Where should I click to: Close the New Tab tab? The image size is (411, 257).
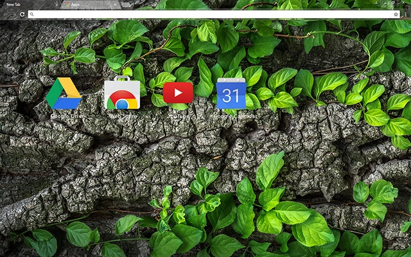pyautogui.click(x=57, y=4)
